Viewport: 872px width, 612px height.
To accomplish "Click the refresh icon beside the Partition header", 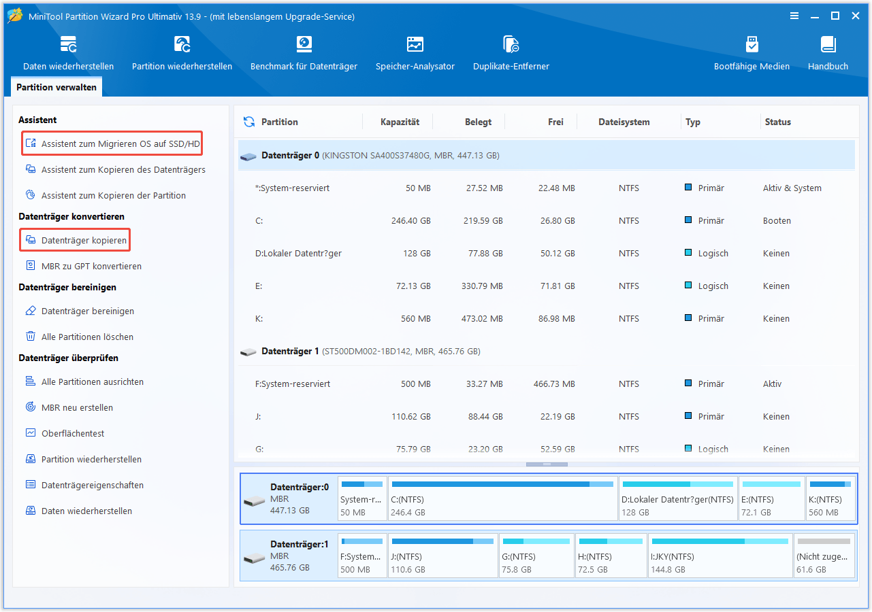I will pyautogui.click(x=249, y=122).
